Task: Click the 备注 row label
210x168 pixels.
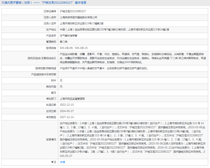Action: (54, 93)
